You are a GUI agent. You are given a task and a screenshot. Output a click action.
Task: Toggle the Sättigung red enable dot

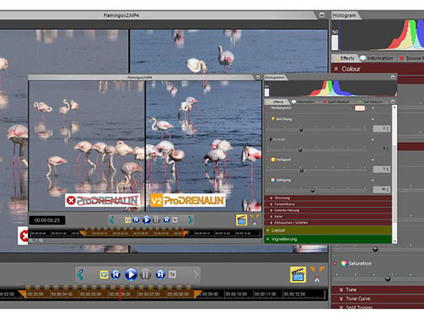(267, 180)
